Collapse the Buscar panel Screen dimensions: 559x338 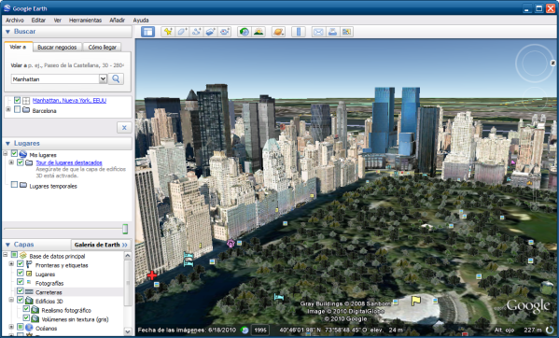click(x=7, y=32)
